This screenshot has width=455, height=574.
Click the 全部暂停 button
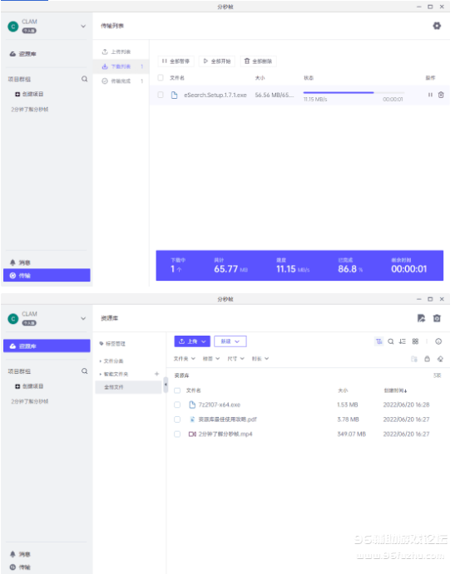click(x=176, y=61)
